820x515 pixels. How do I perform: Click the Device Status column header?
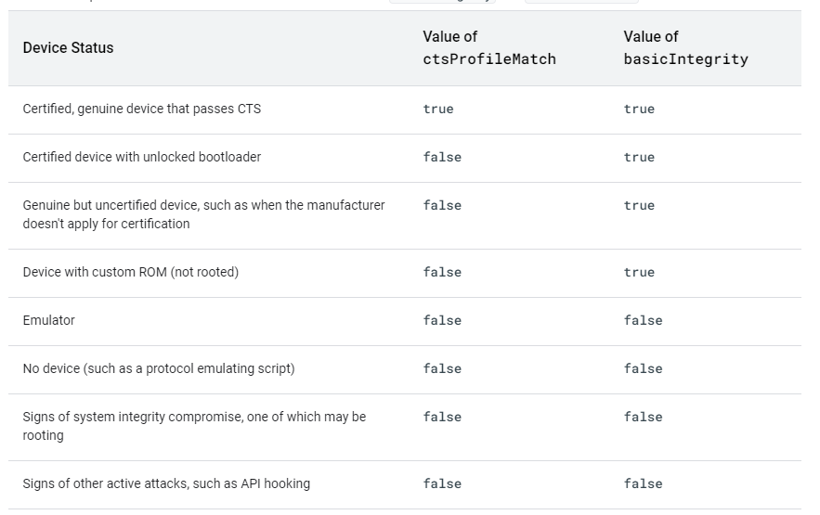[68, 48]
